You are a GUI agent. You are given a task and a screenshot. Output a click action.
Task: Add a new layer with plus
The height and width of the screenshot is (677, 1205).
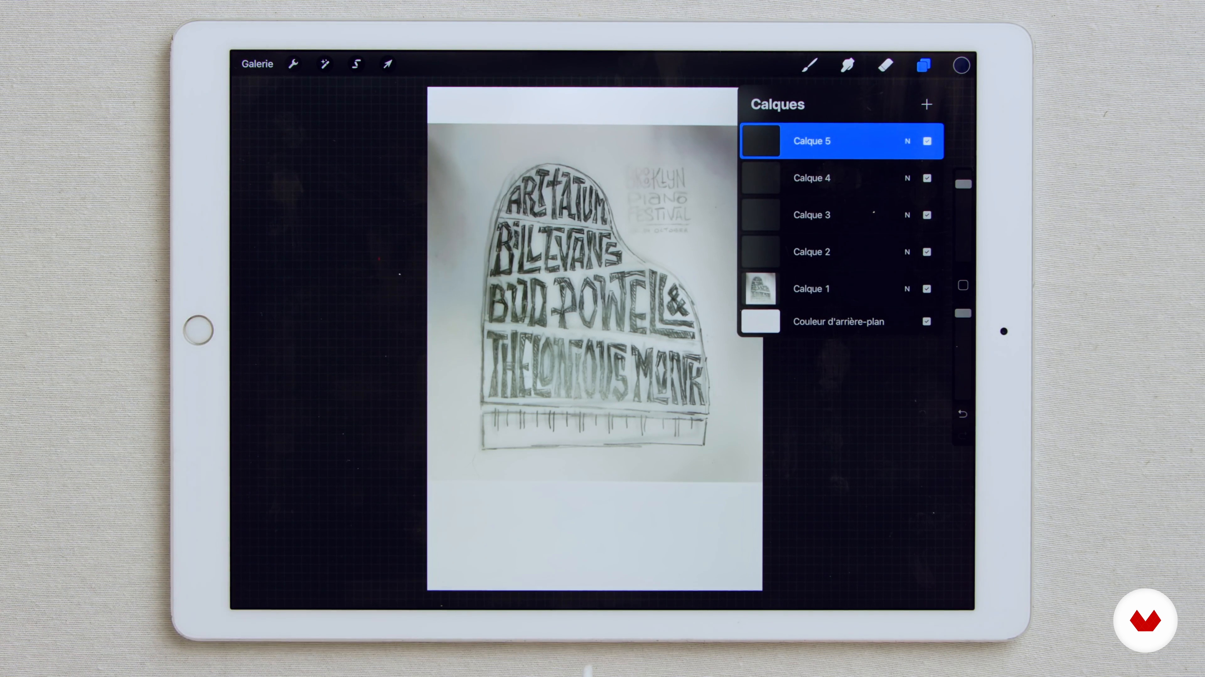pyautogui.click(x=927, y=104)
